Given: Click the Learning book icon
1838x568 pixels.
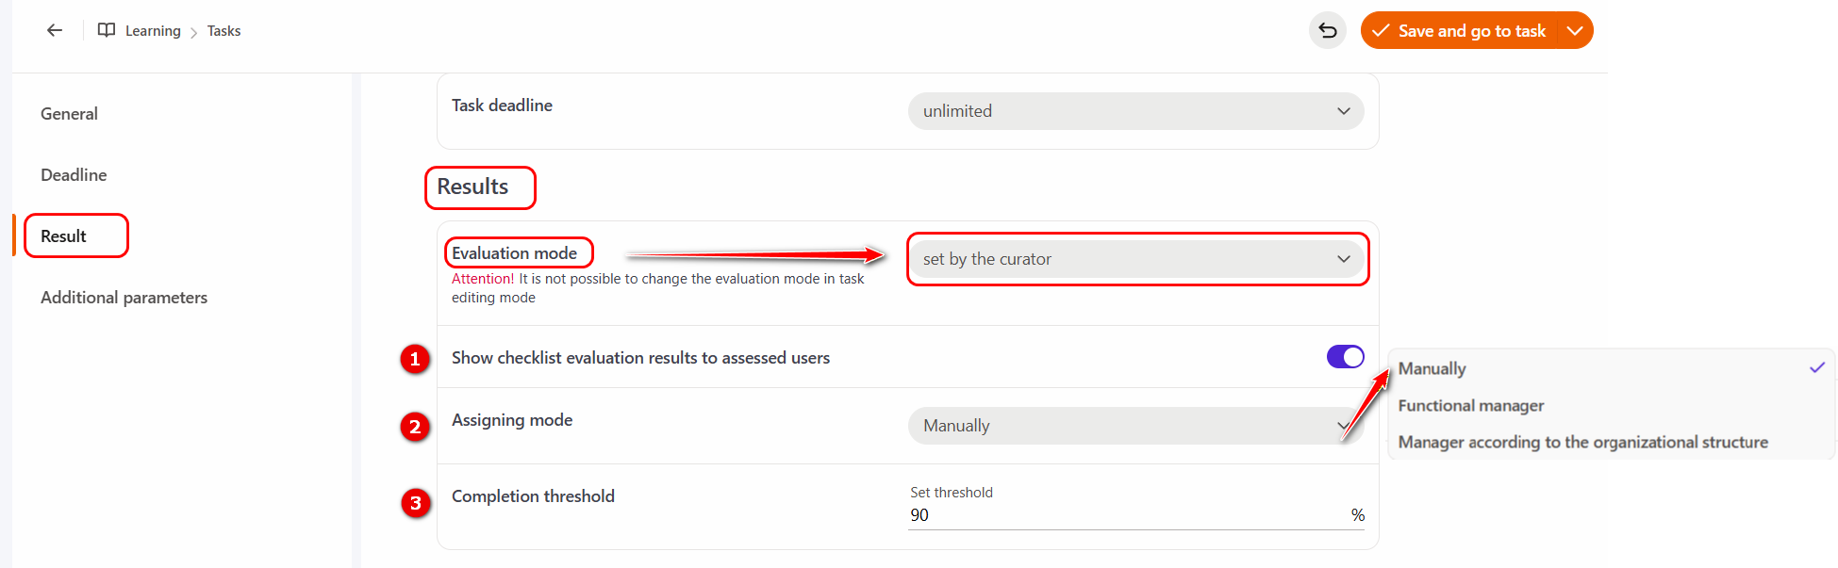Looking at the screenshot, I should pos(107,30).
